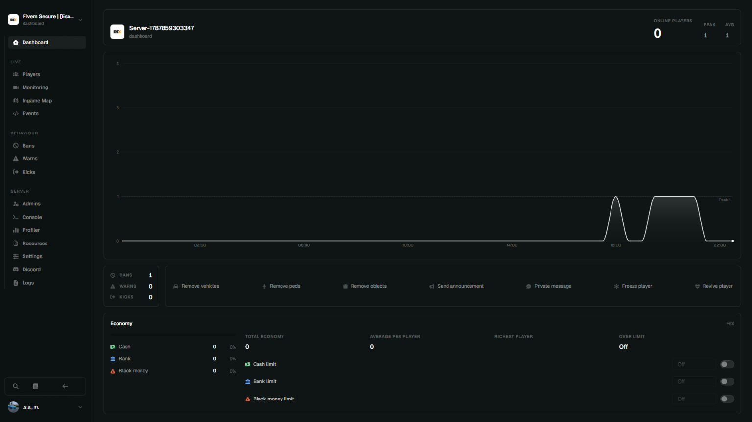Enable the Black money limit toggle

coord(727,399)
